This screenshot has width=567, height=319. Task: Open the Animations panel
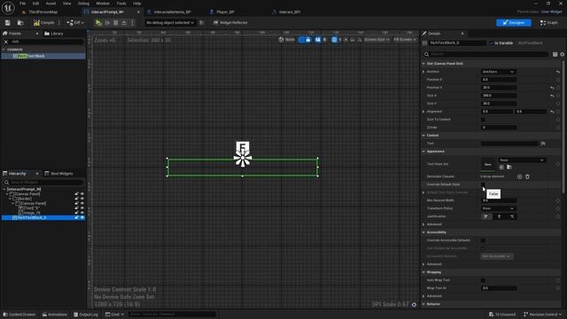pyautogui.click(x=54, y=315)
